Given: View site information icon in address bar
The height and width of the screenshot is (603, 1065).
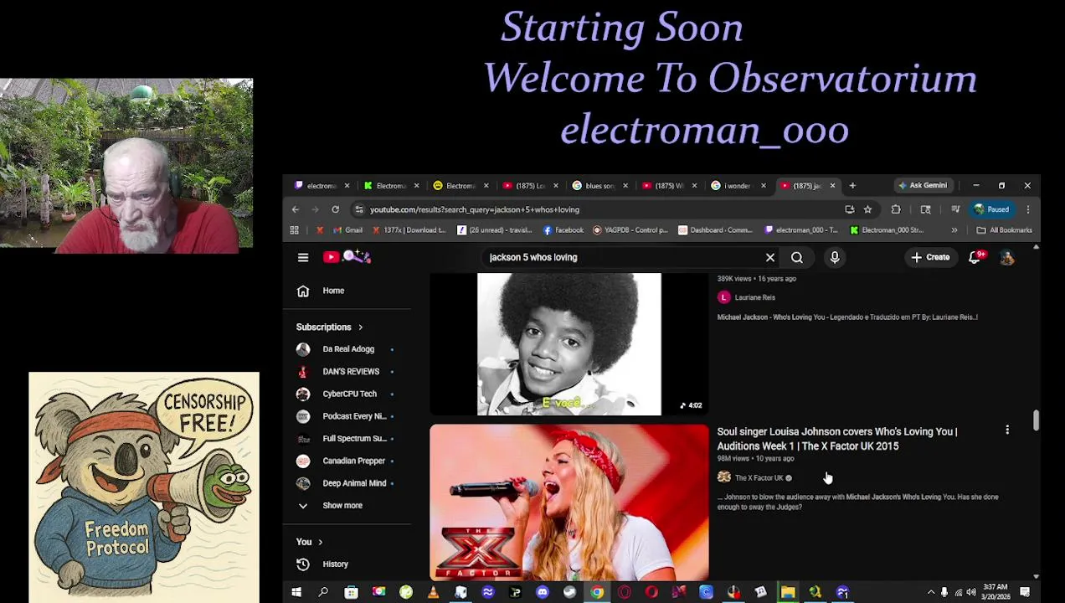Looking at the screenshot, I should (x=359, y=209).
